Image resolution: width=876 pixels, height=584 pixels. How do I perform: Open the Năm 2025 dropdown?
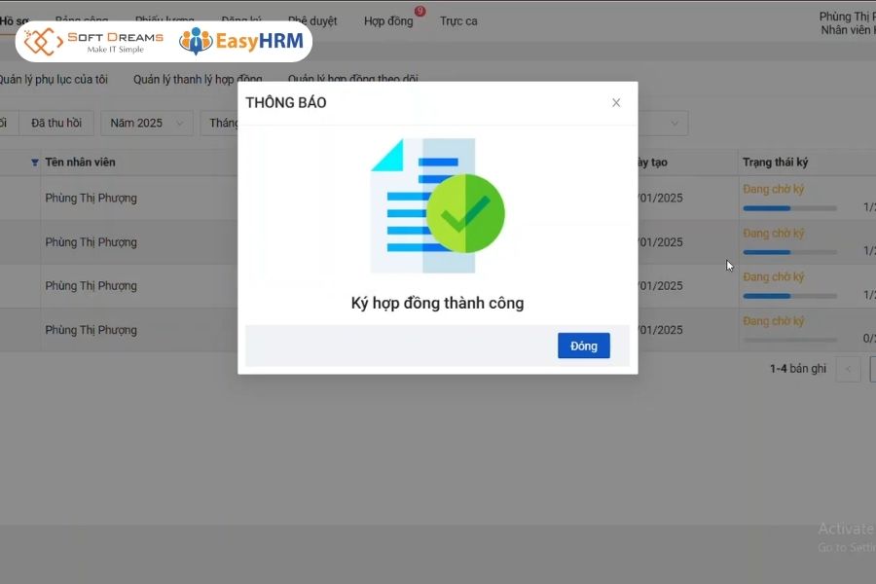coord(146,123)
